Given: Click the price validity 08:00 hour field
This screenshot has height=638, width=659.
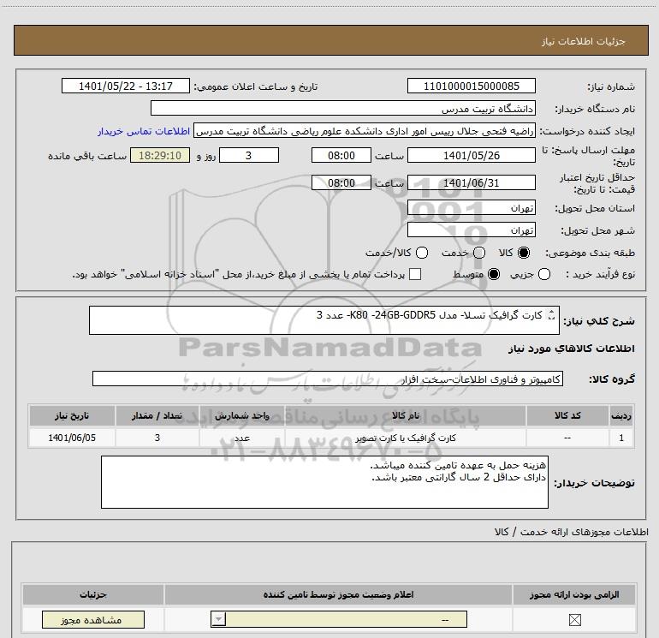Looking at the screenshot, I should tap(341, 182).
